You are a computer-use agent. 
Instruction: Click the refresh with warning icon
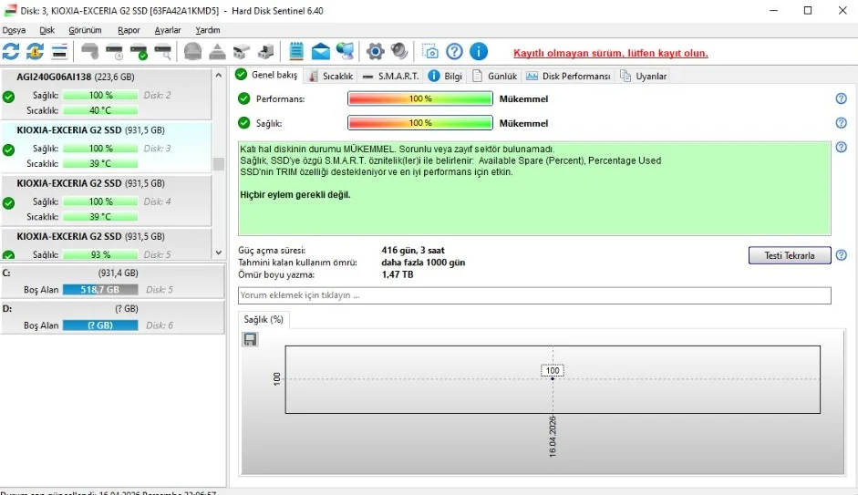click(x=35, y=51)
